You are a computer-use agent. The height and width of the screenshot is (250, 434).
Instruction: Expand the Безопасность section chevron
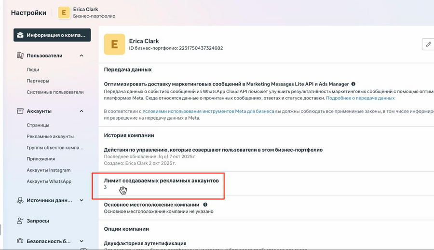[81, 241]
